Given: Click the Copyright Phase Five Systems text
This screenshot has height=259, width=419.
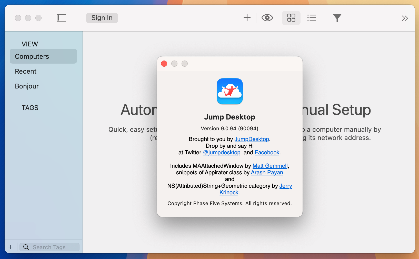Looking at the screenshot, I should click(x=230, y=203).
